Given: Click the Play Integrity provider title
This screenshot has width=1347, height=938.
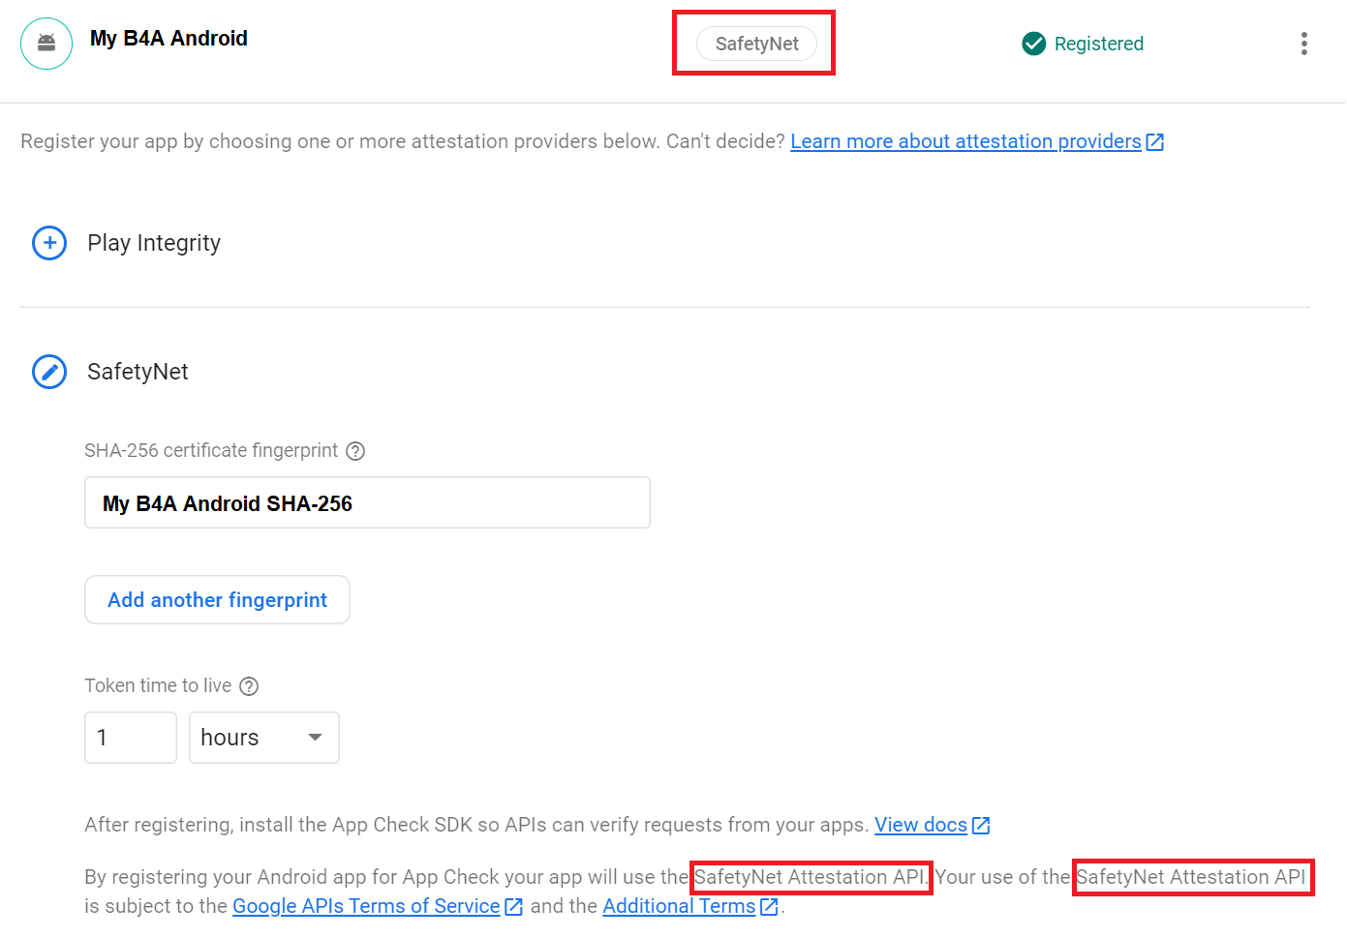Looking at the screenshot, I should click(x=154, y=243).
